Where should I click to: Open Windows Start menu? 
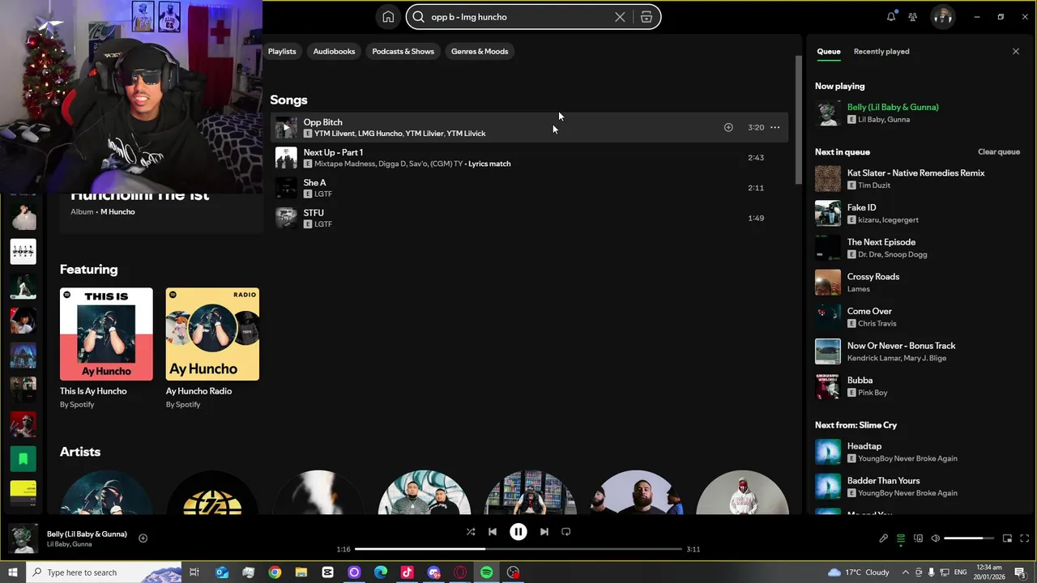(12, 572)
